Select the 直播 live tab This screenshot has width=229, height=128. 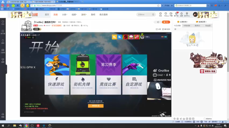(x=56, y=15)
